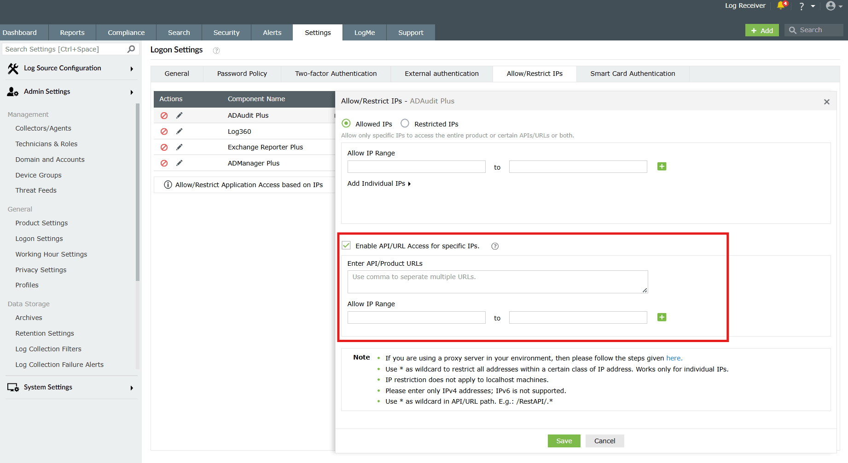Toggle Enable API/URL Access for specific IPs checkbox

(346, 246)
